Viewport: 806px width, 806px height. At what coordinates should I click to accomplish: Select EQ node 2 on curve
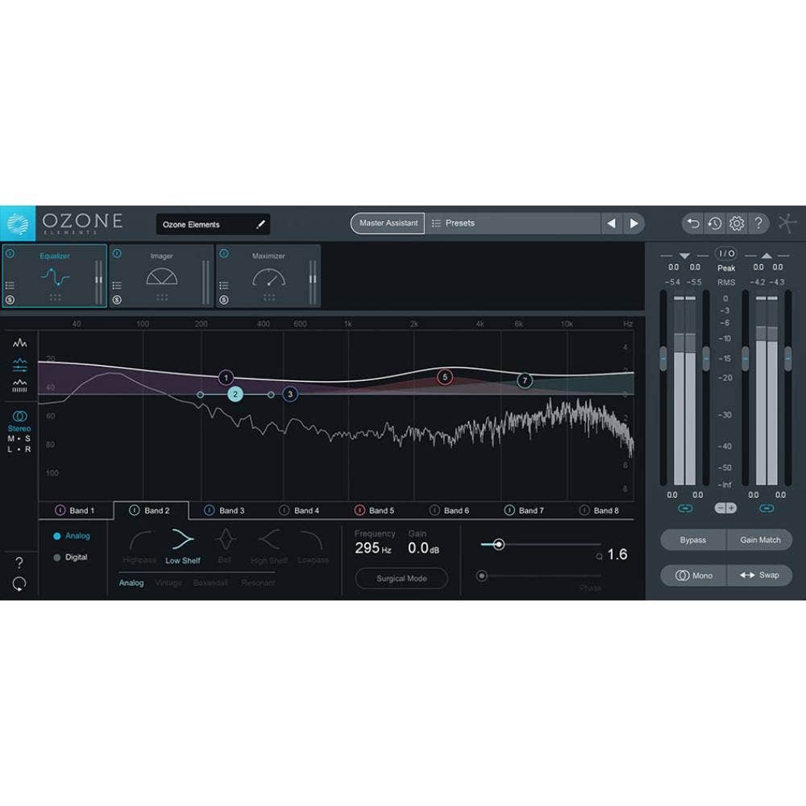coord(235,394)
